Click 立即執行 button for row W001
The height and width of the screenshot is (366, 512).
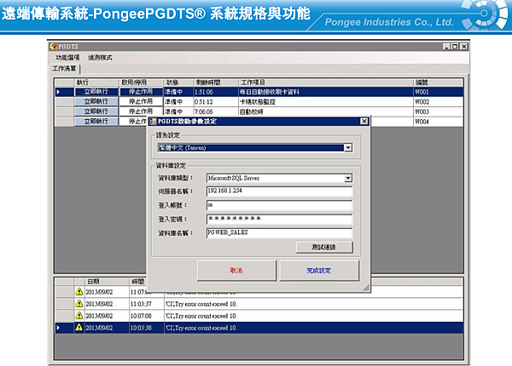pos(96,92)
